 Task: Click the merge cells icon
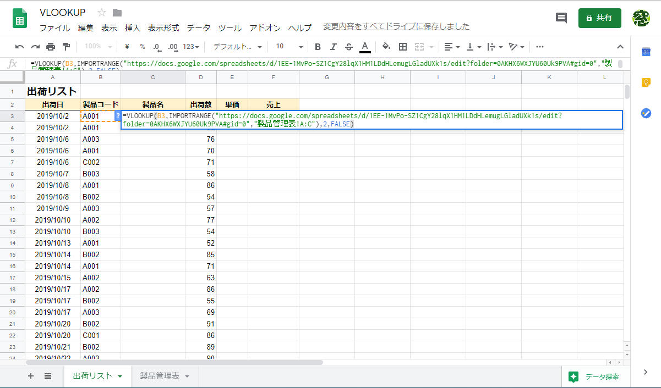tap(419, 47)
